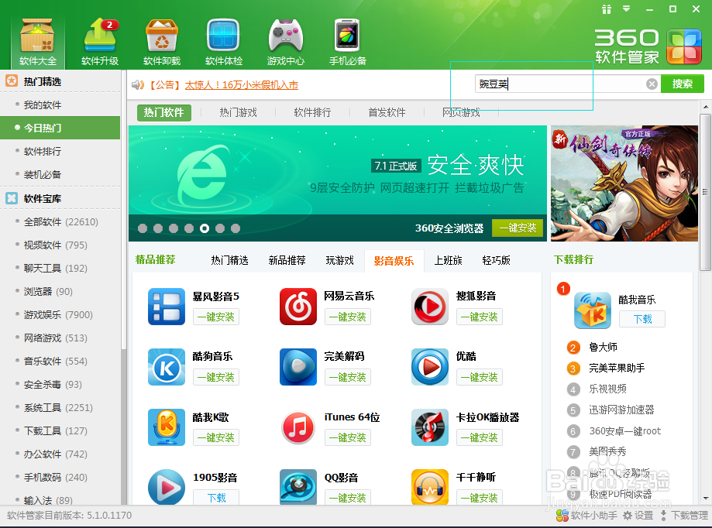Open the title bar dropdown menu arrow
The width and height of the screenshot is (712, 528).
pos(627,9)
